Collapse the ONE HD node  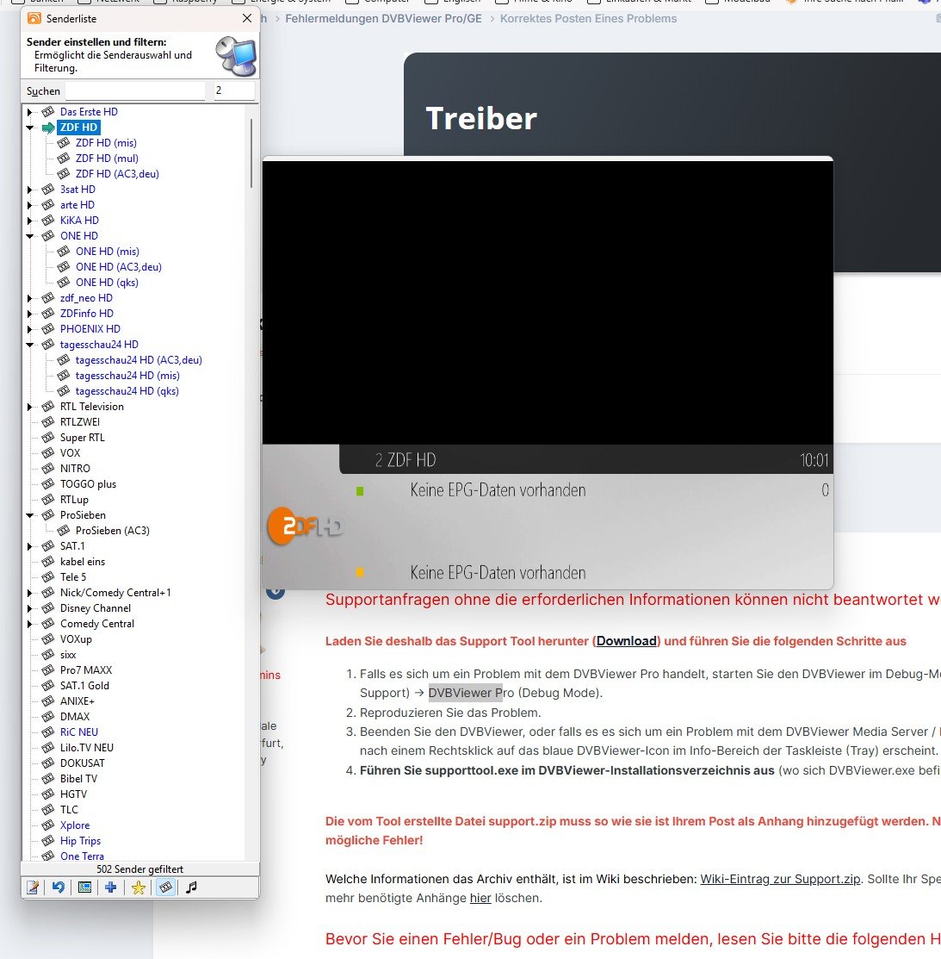click(29, 236)
